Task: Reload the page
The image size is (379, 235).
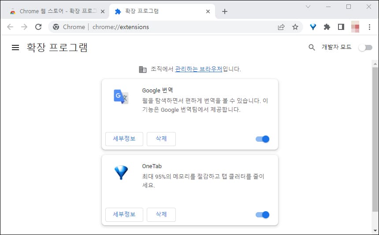Action: point(38,27)
